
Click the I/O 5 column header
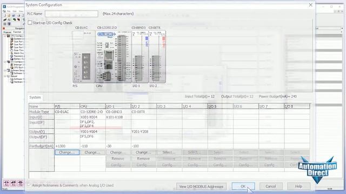(220, 107)
